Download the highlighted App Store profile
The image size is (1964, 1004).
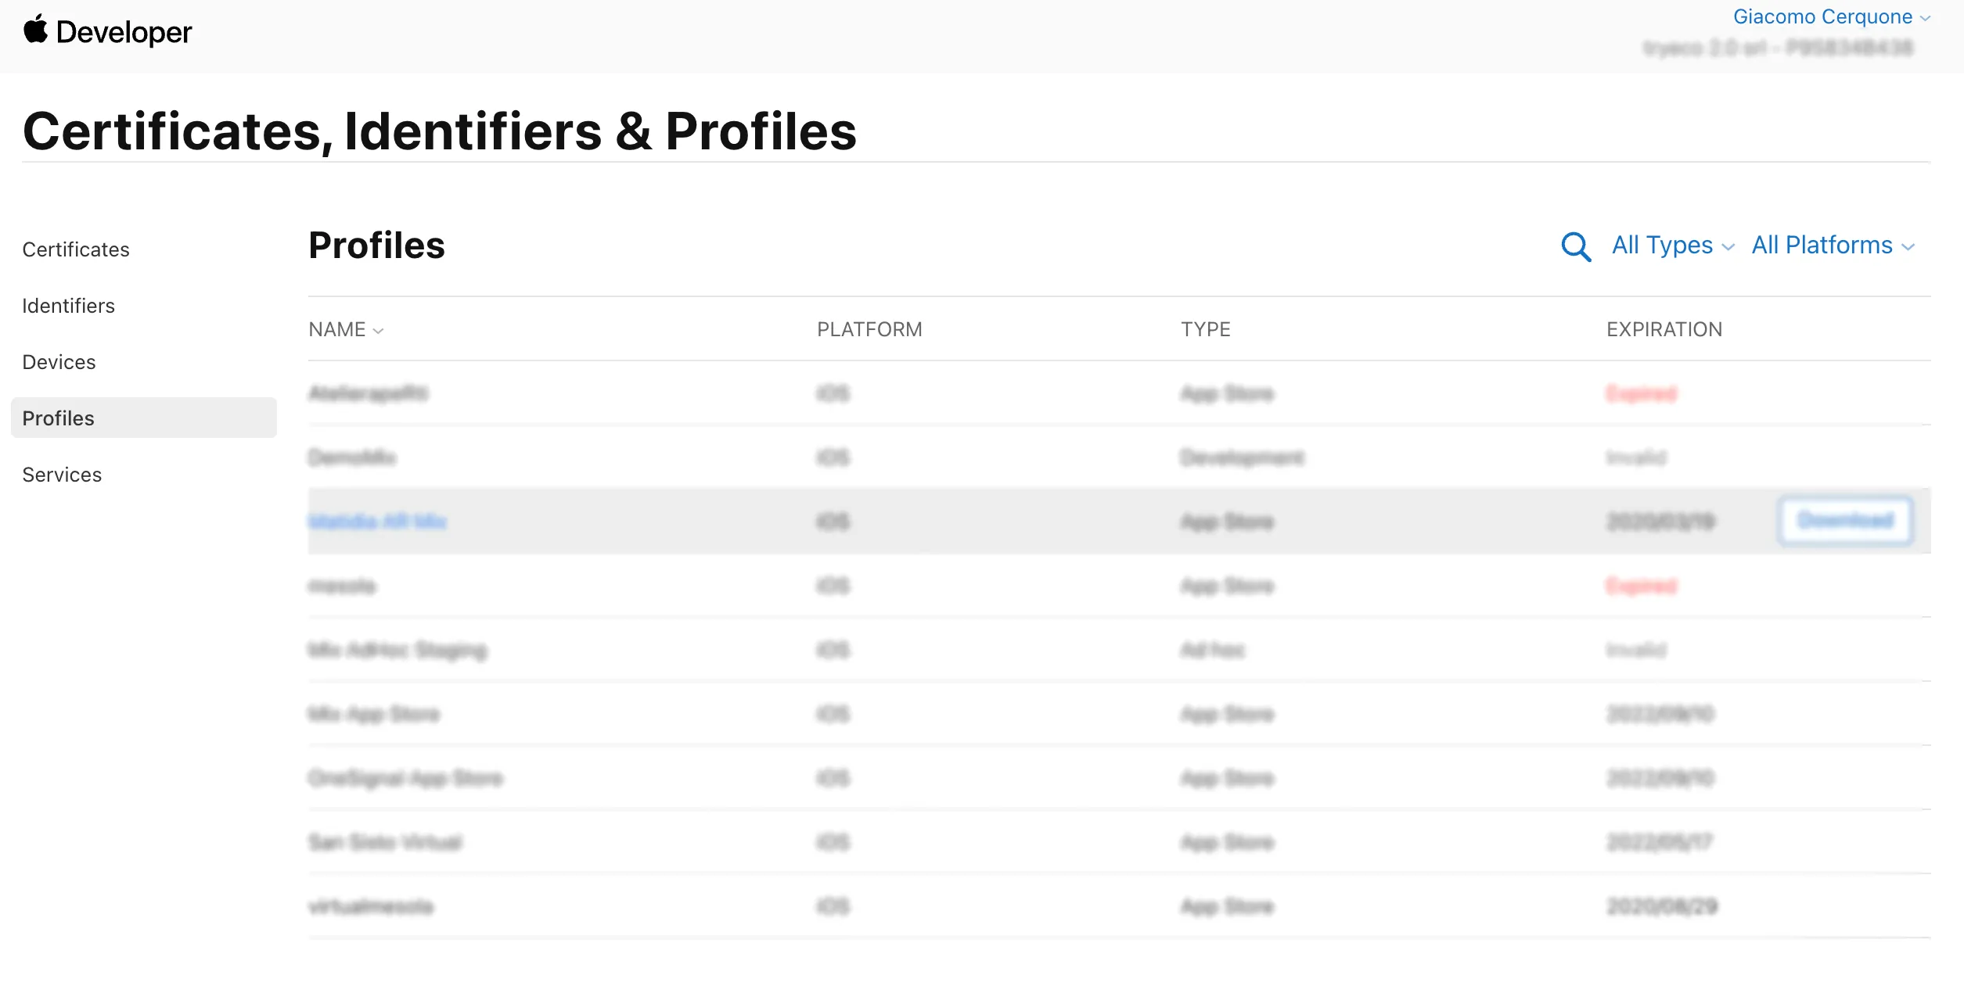click(1845, 521)
